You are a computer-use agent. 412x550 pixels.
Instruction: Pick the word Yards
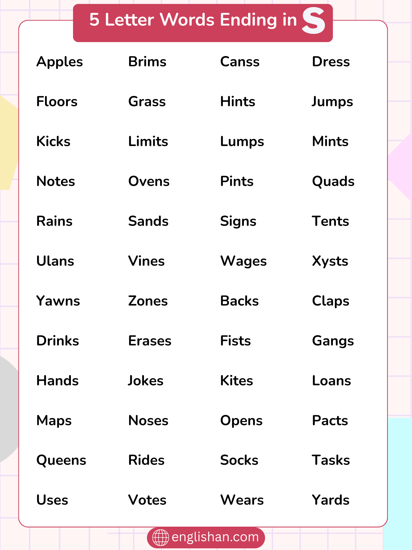tap(331, 500)
